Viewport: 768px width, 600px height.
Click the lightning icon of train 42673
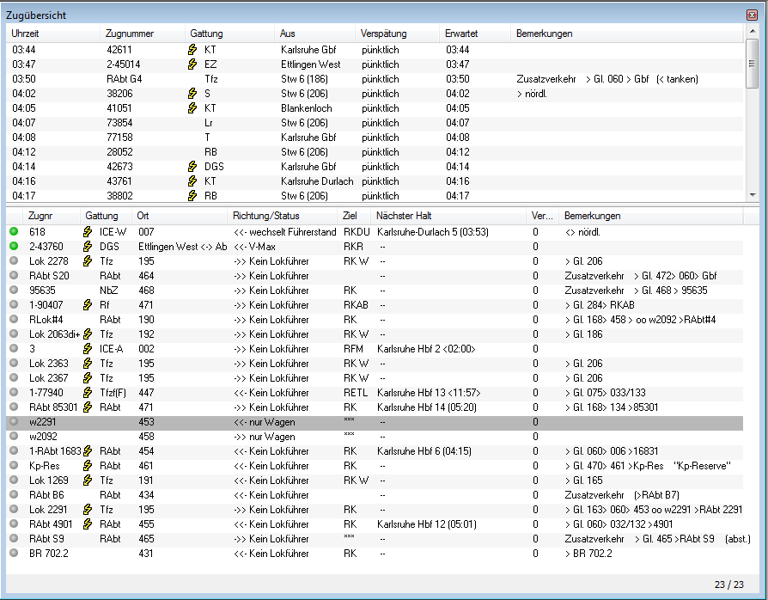pyautogui.click(x=192, y=167)
